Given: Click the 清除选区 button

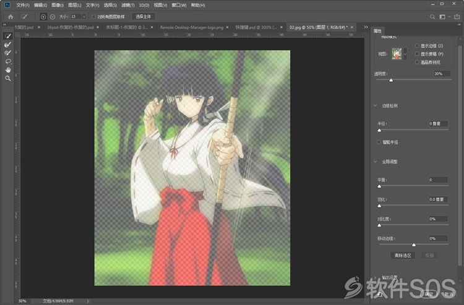Looking at the screenshot, I should pos(403,256).
